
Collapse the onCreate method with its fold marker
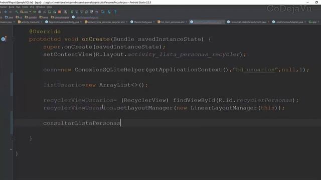[x=13, y=39]
